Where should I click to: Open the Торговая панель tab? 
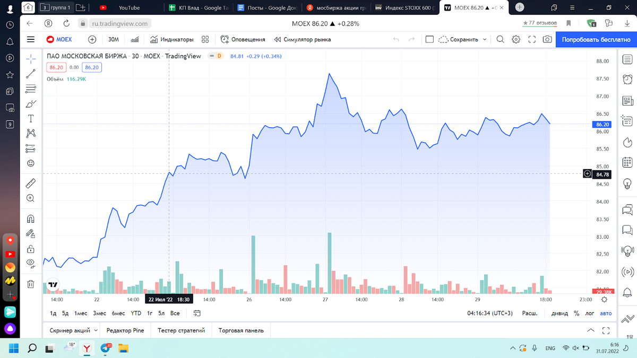pyautogui.click(x=241, y=330)
